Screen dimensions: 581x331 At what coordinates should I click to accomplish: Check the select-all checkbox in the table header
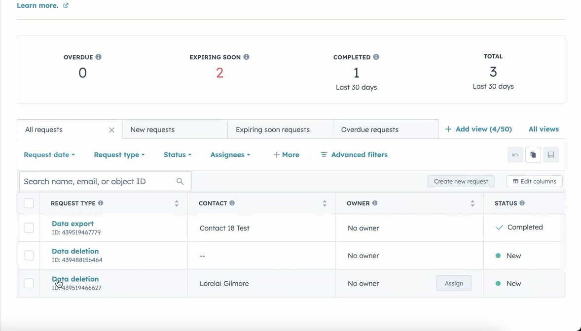29,203
